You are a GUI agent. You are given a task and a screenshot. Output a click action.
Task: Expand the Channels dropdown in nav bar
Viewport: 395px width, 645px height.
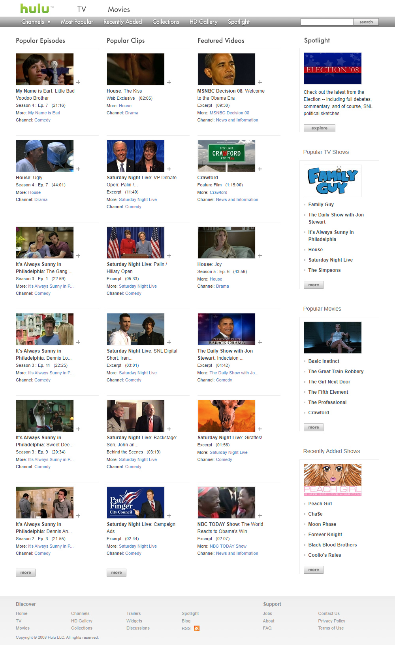point(36,22)
